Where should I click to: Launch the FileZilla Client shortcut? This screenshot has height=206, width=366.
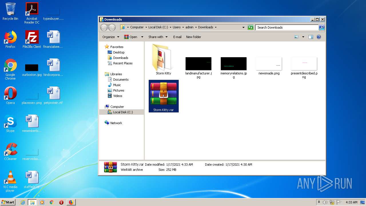pos(32,39)
